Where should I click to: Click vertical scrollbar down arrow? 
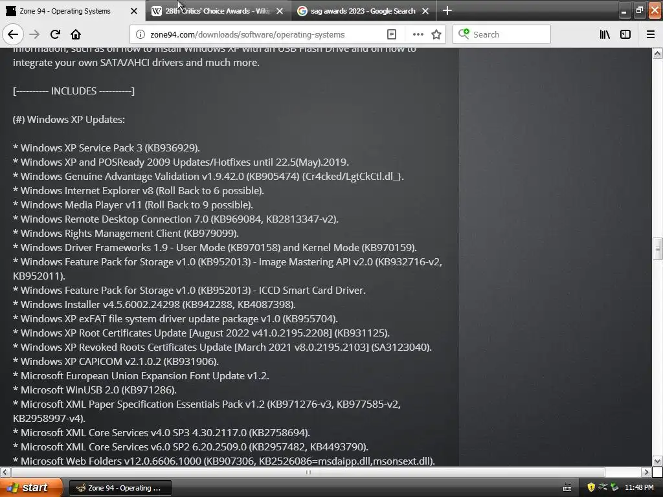pos(657,461)
